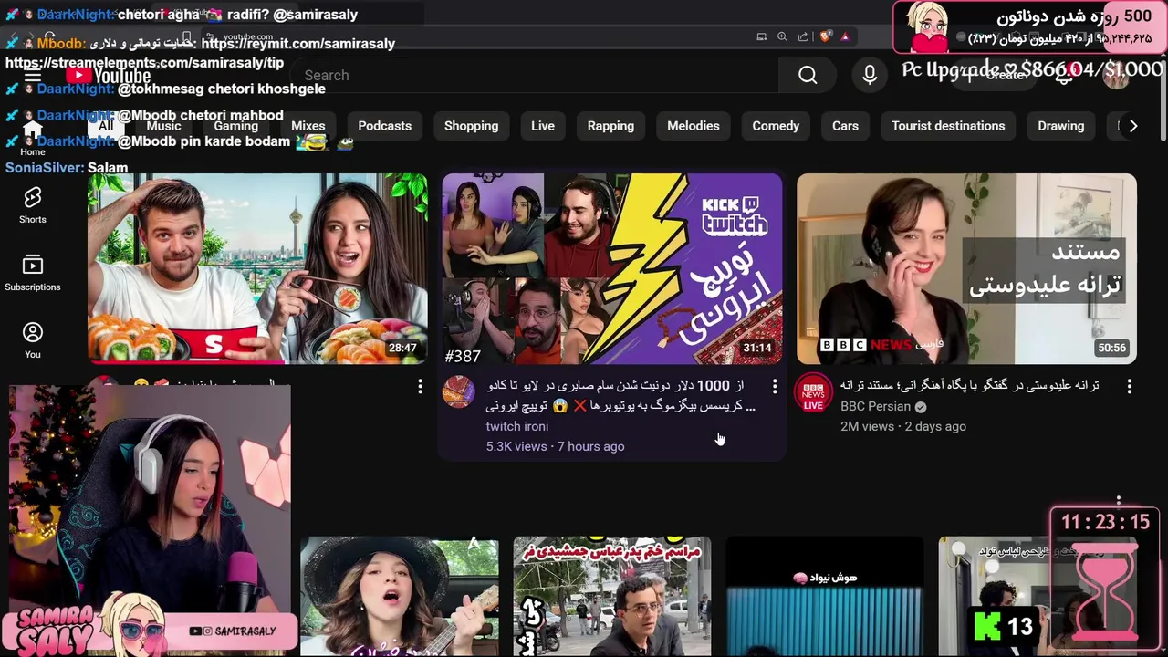
Task: Go to Home in the left sidebar
Action: (33, 138)
